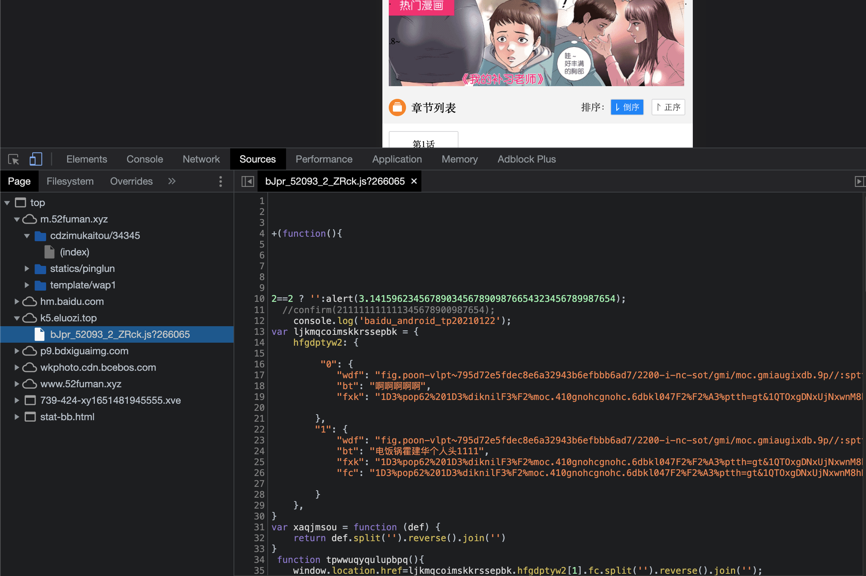The width and height of the screenshot is (866, 576).
Task: Open the navigator three-dot options menu
Action: coord(220,181)
